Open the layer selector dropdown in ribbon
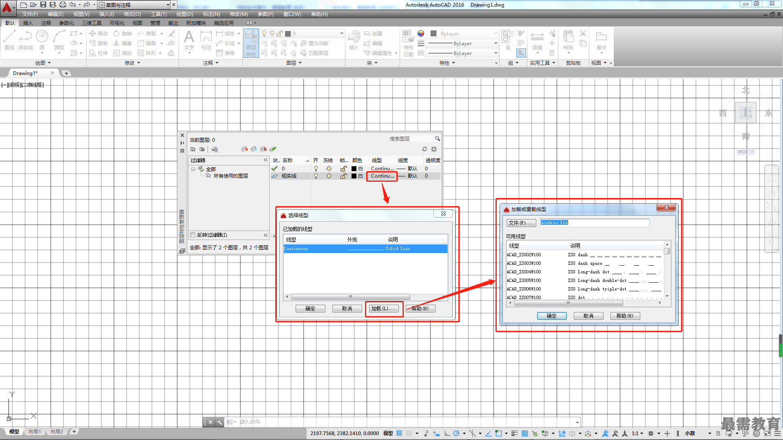Screen dimensions: 783x440 pyautogui.click(x=342, y=33)
